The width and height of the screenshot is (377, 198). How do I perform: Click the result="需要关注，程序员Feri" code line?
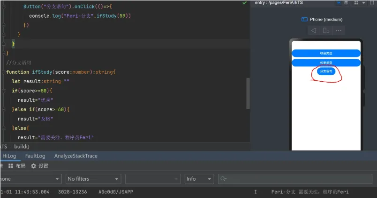[x=55, y=137]
